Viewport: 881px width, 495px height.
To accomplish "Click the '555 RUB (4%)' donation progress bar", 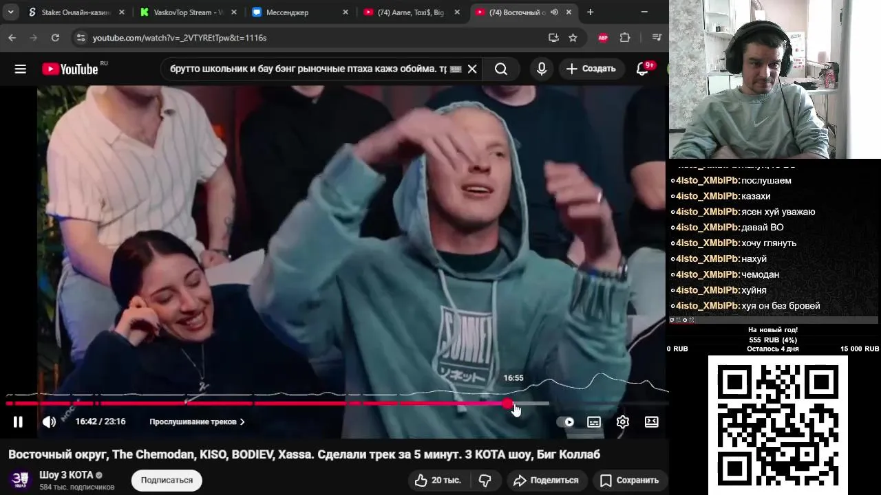I will 773,340.
